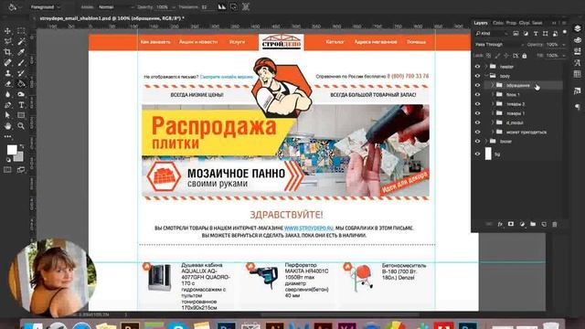Select the Eyedropper tool
This screenshot has height=329, width=585.
pyautogui.click(x=21, y=52)
